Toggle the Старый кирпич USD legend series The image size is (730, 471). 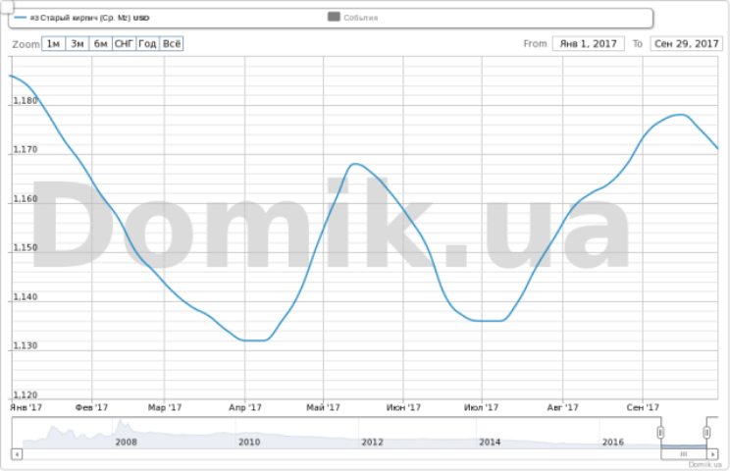[x=82, y=18]
